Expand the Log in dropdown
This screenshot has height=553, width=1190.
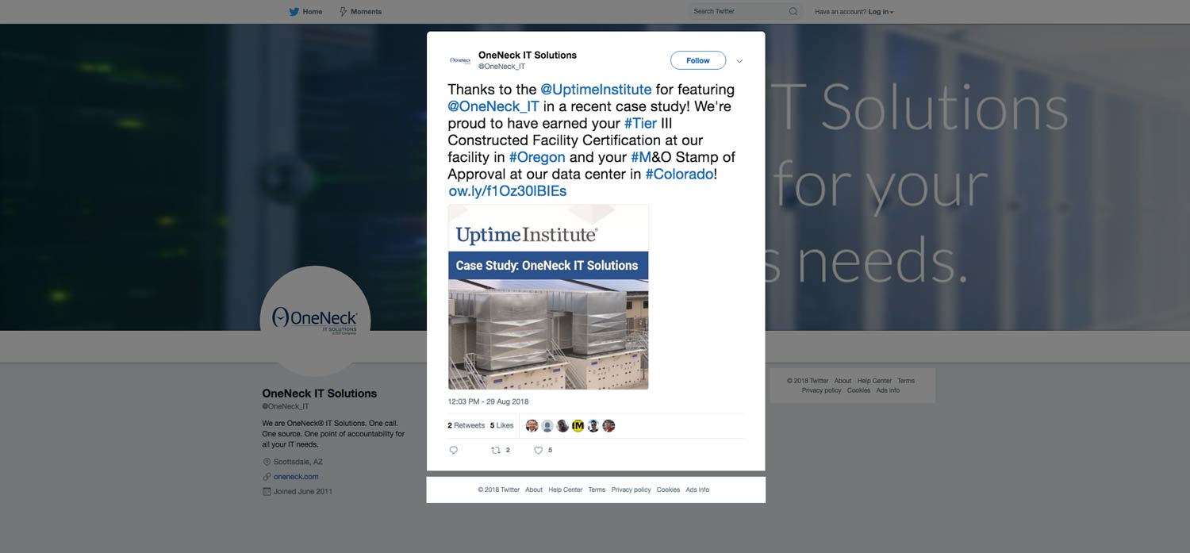(x=881, y=12)
